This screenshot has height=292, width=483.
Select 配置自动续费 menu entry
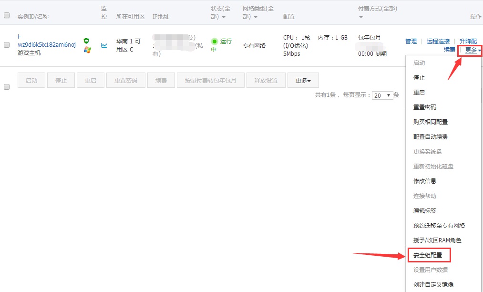431,137
